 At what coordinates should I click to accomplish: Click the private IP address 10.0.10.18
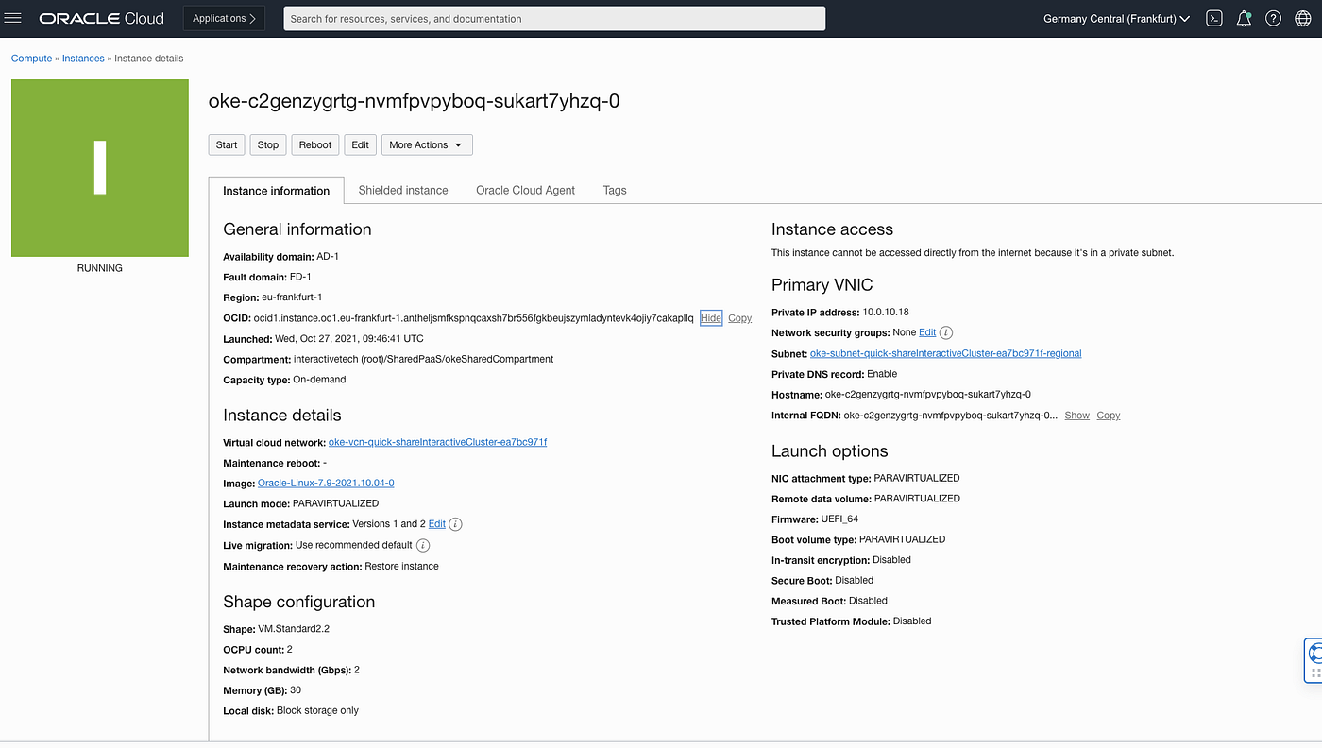(886, 312)
